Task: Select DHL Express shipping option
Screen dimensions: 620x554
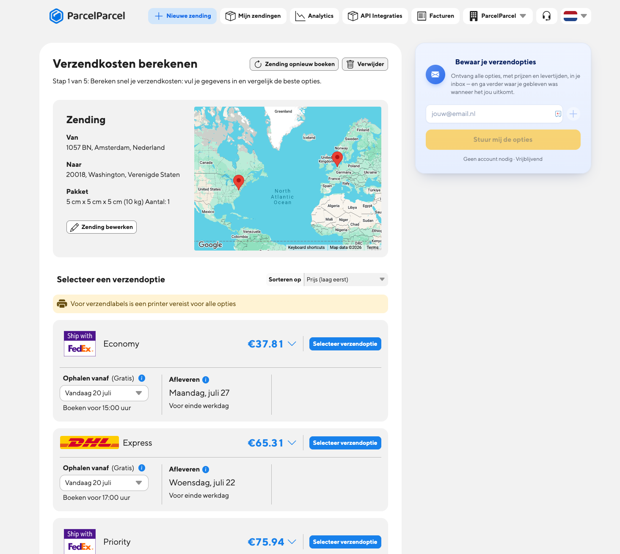Action: coord(345,443)
